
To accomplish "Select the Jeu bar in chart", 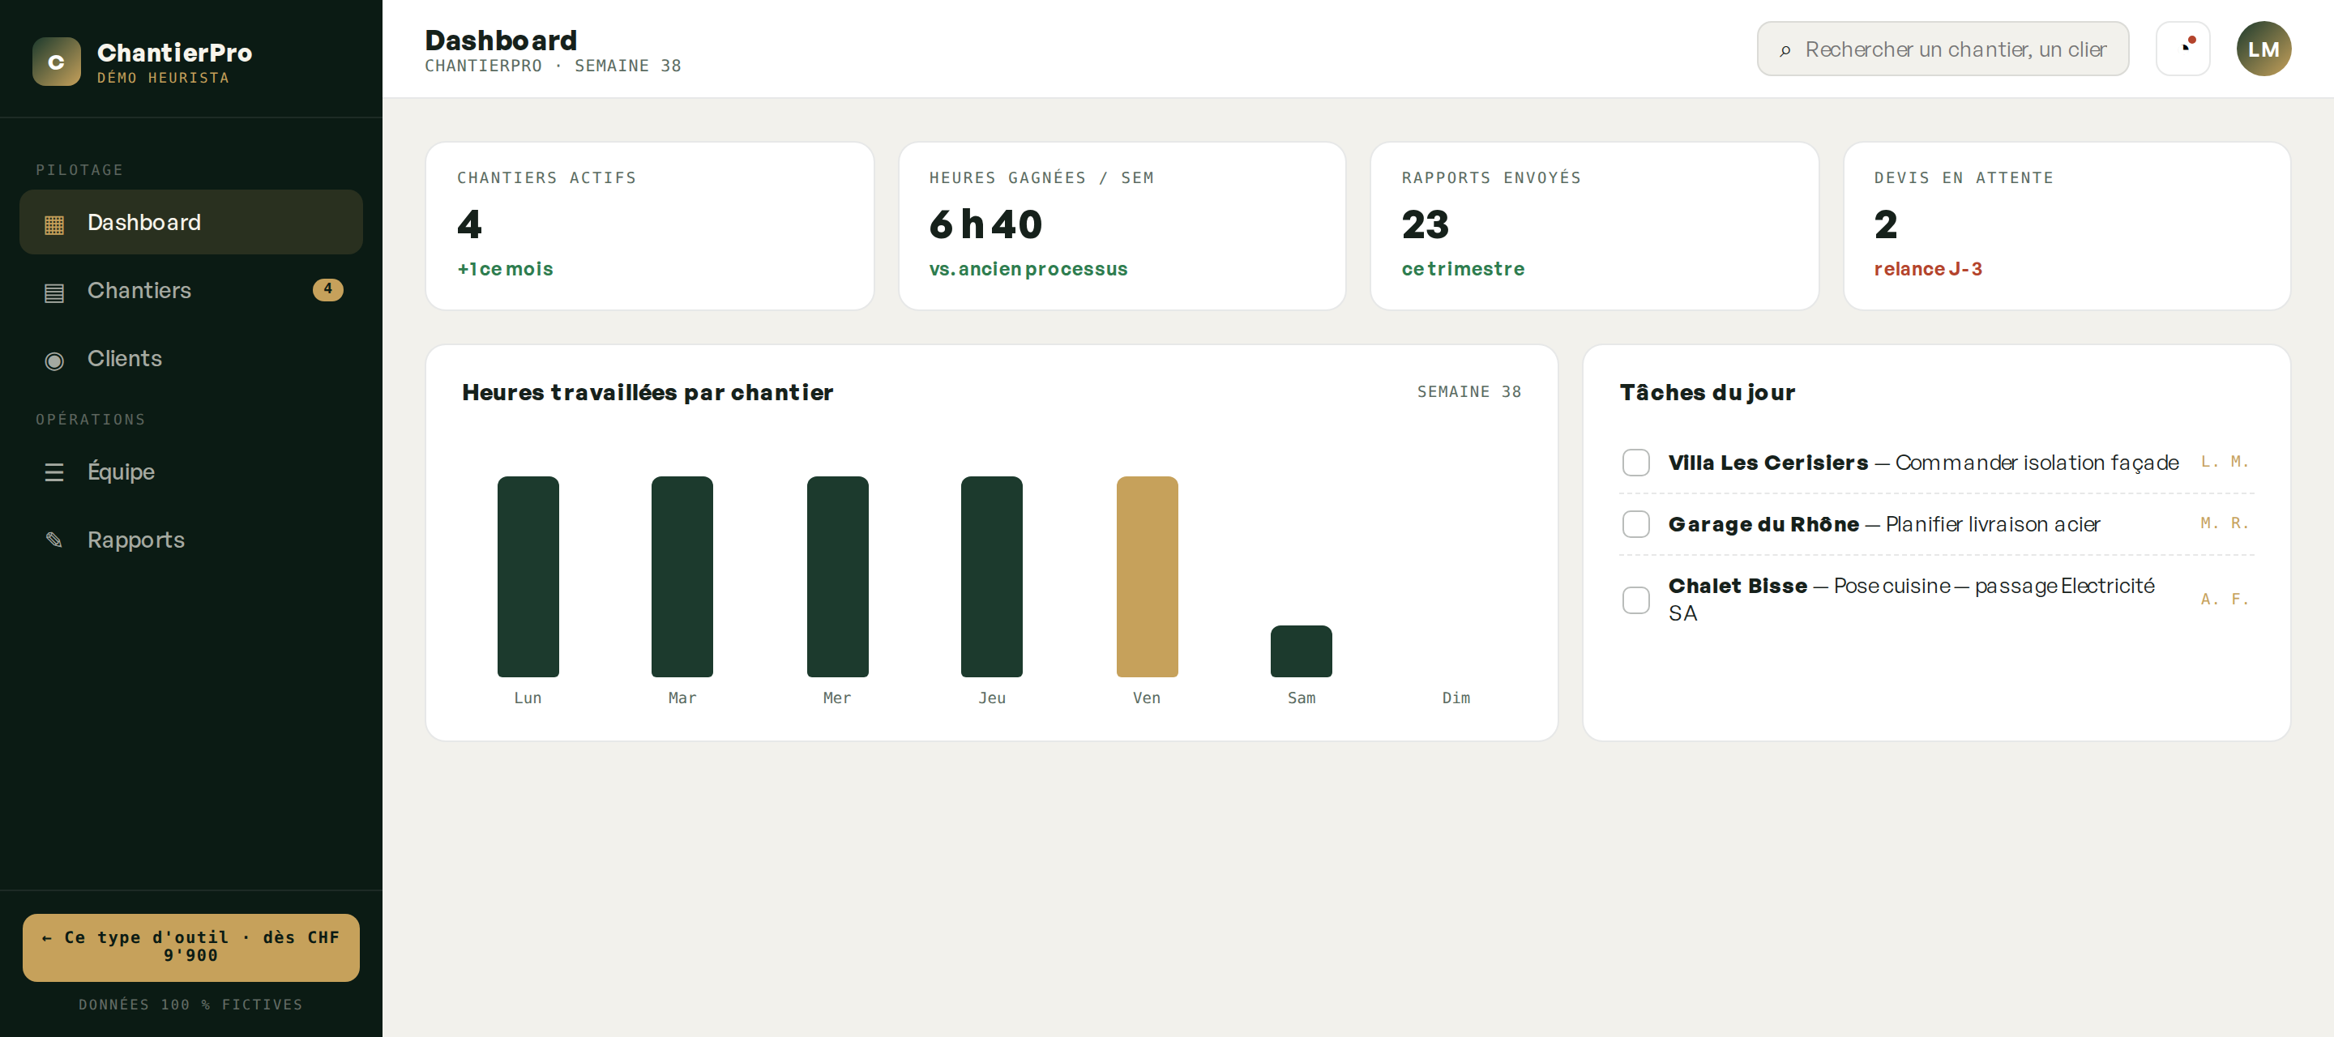I will [x=992, y=576].
